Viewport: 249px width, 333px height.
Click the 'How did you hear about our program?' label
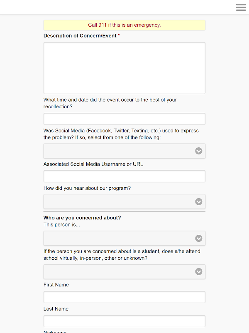click(x=87, y=189)
